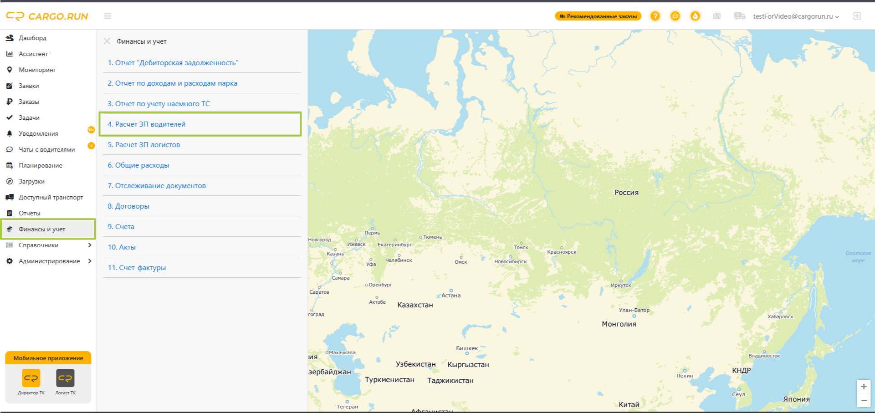Click the CARGO.RUN logo
Screen dimensions: 875x413
coord(47,16)
